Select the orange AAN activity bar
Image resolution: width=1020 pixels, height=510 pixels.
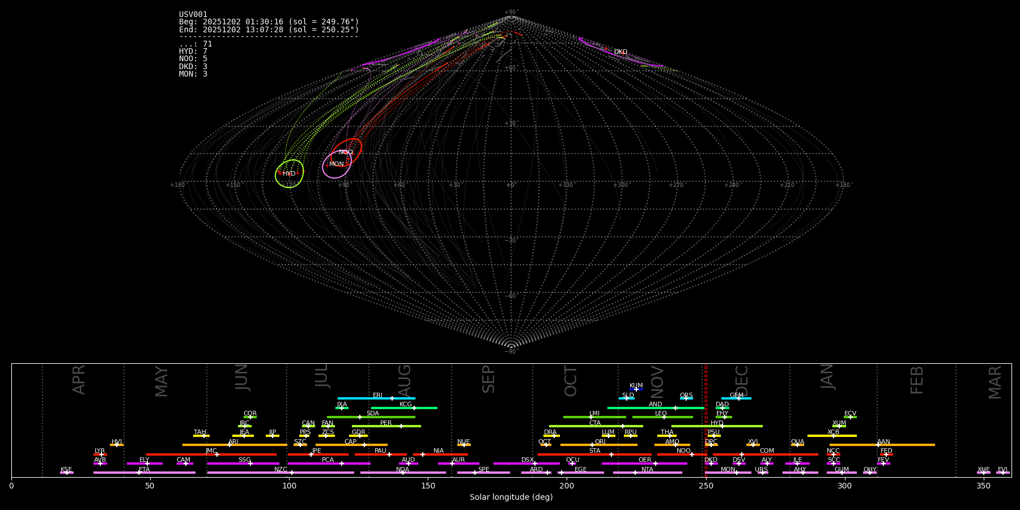(x=882, y=445)
